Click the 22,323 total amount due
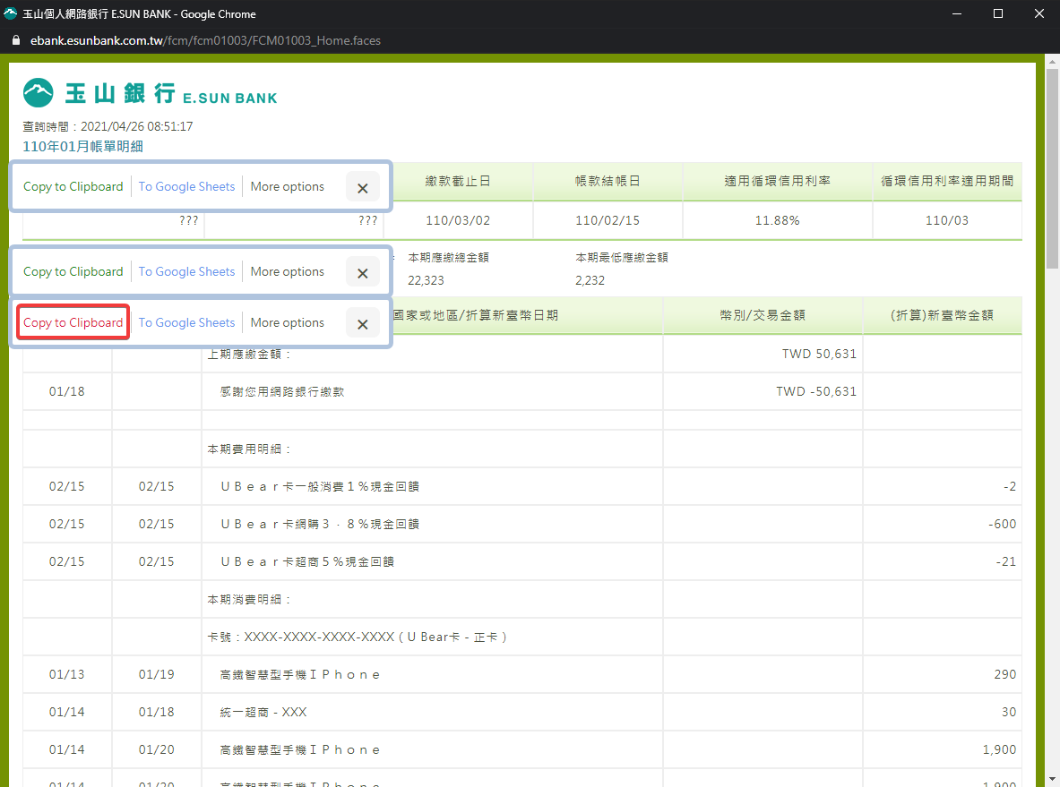 point(426,280)
